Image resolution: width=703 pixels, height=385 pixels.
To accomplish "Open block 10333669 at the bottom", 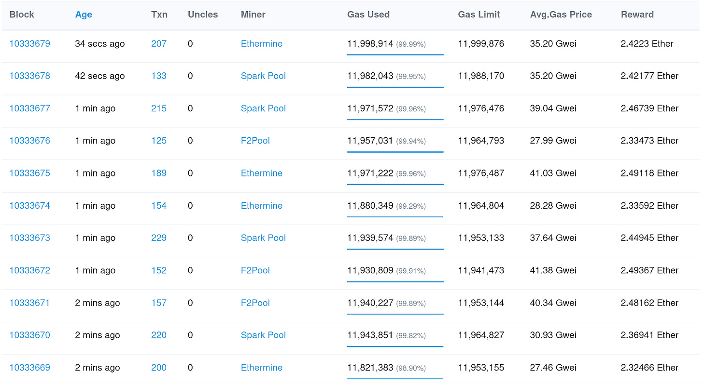I will [x=29, y=368].
